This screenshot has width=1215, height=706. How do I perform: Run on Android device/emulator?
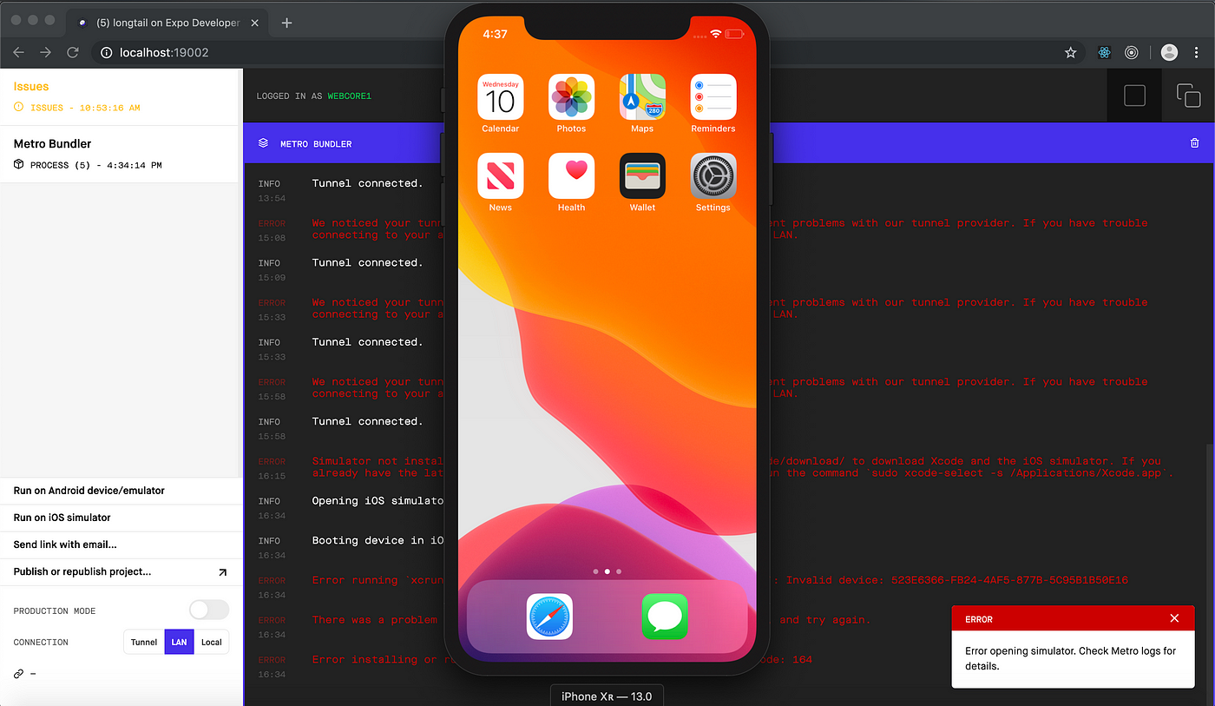(121, 491)
